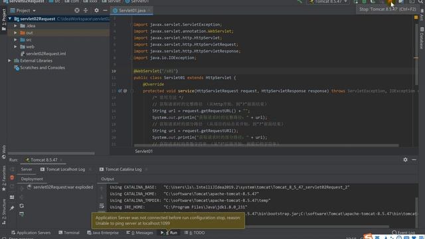Viewport: 425px width, 239px height.
Task: Open the Run tool window button
Action: pos(169,233)
